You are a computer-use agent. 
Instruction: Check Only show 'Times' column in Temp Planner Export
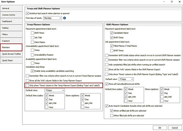(27, 86)
